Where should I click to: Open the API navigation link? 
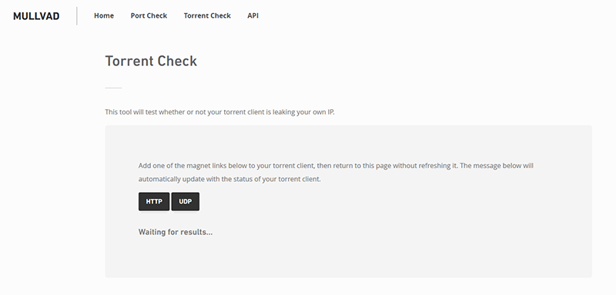point(253,15)
